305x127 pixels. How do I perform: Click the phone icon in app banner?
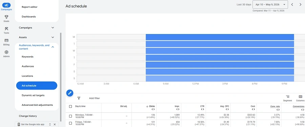point(19,124)
